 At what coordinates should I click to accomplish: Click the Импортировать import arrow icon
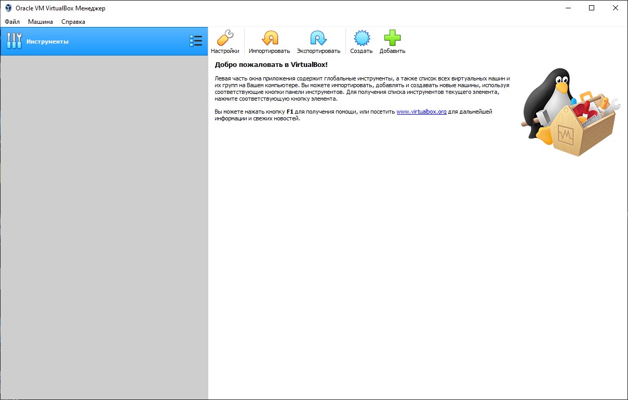[269, 38]
